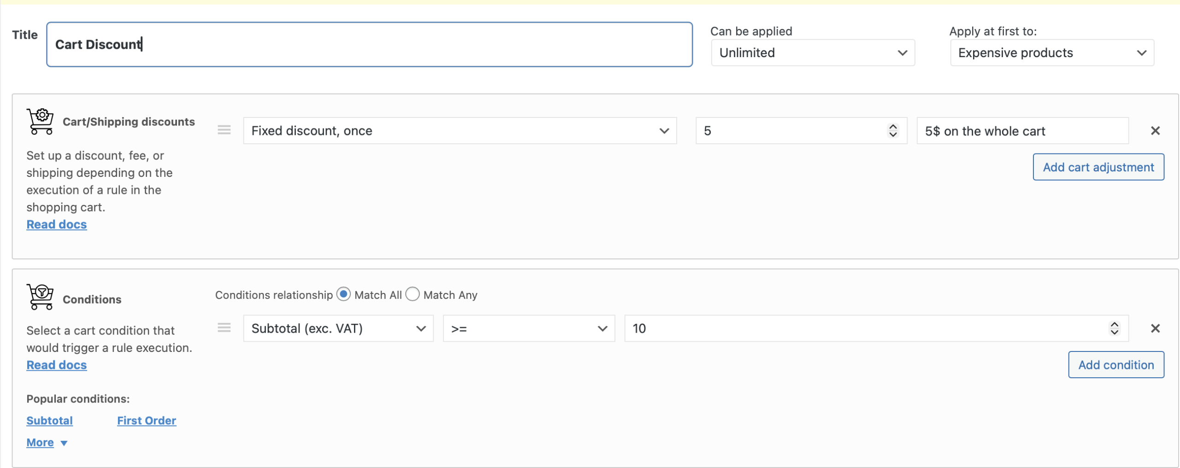Click the Title input field
The height and width of the screenshot is (468, 1180).
tap(369, 45)
